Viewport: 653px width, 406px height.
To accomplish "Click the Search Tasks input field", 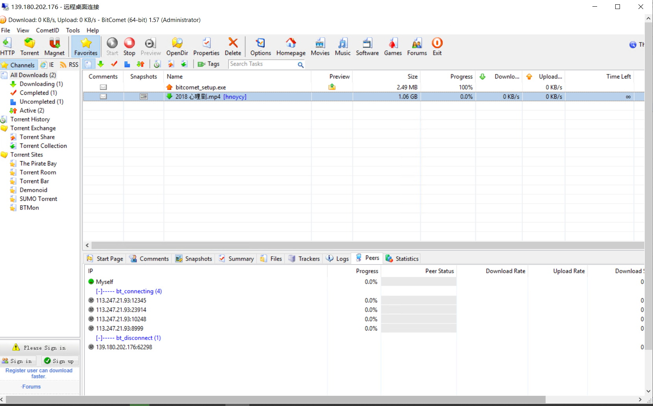I will [x=263, y=64].
